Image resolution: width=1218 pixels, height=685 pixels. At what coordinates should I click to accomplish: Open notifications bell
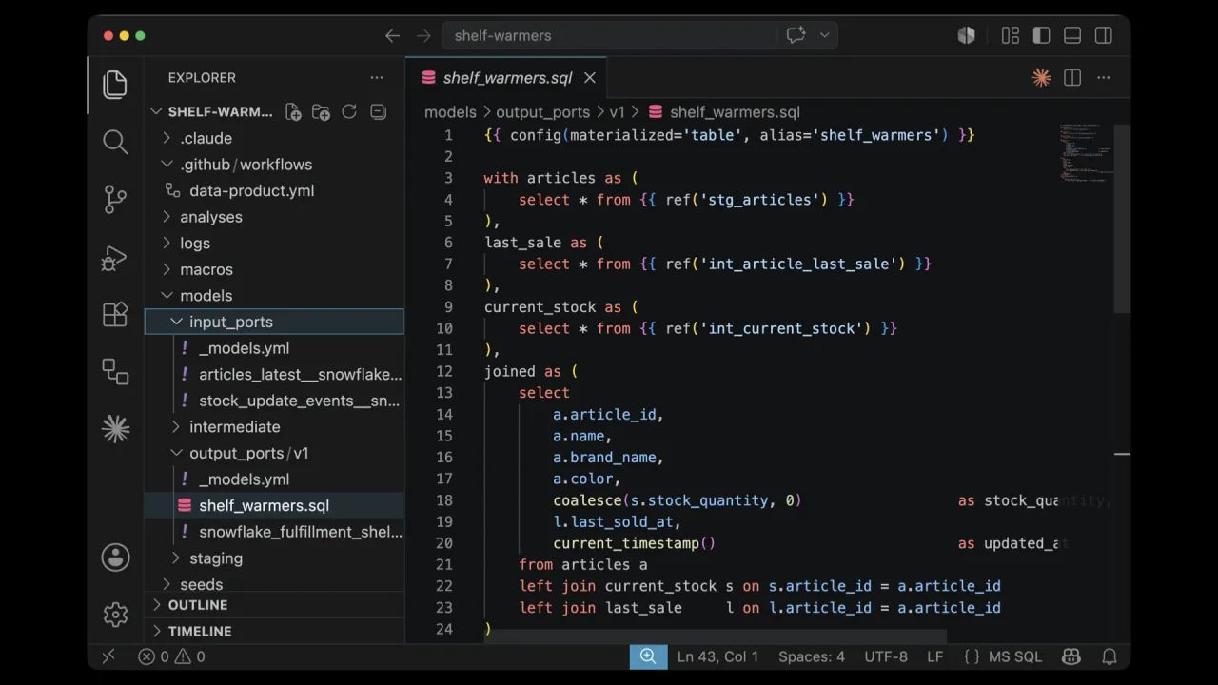[1110, 656]
